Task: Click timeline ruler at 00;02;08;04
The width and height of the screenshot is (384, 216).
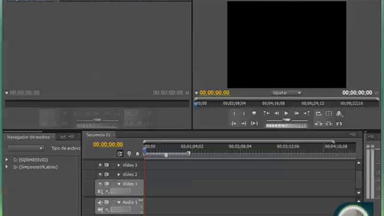Action: 240,146
